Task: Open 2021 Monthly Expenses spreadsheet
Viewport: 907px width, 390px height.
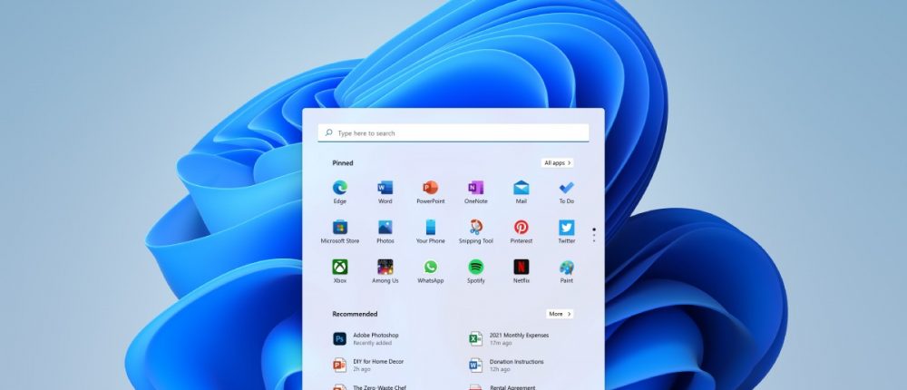Action: click(x=517, y=338)
